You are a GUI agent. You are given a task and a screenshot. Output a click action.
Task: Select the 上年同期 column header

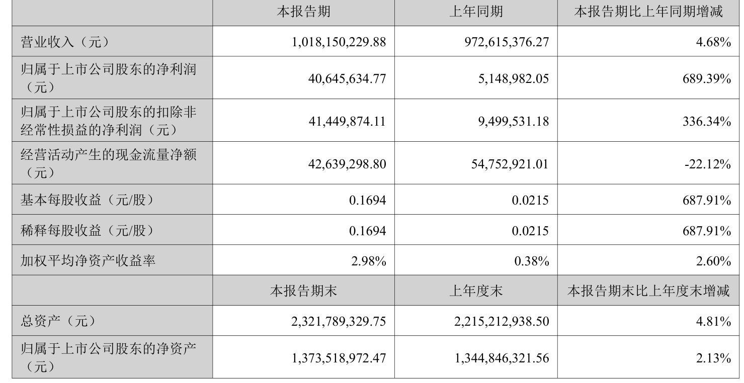tap(476, 12)
